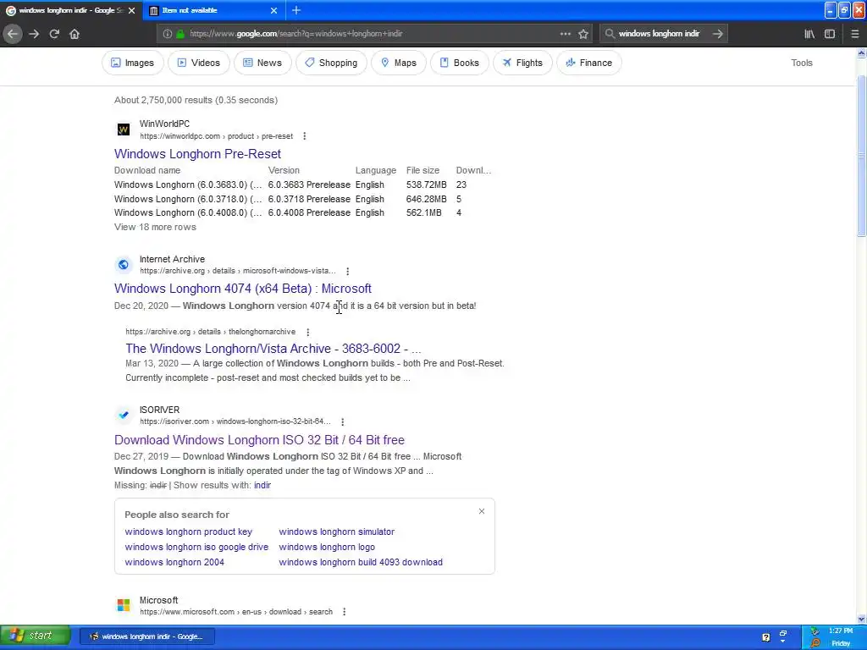Open 'Windows Longhorn 4074 (x64 Beta)' result
This screenshot has width=867, height=650.
(x=243, y=289)
